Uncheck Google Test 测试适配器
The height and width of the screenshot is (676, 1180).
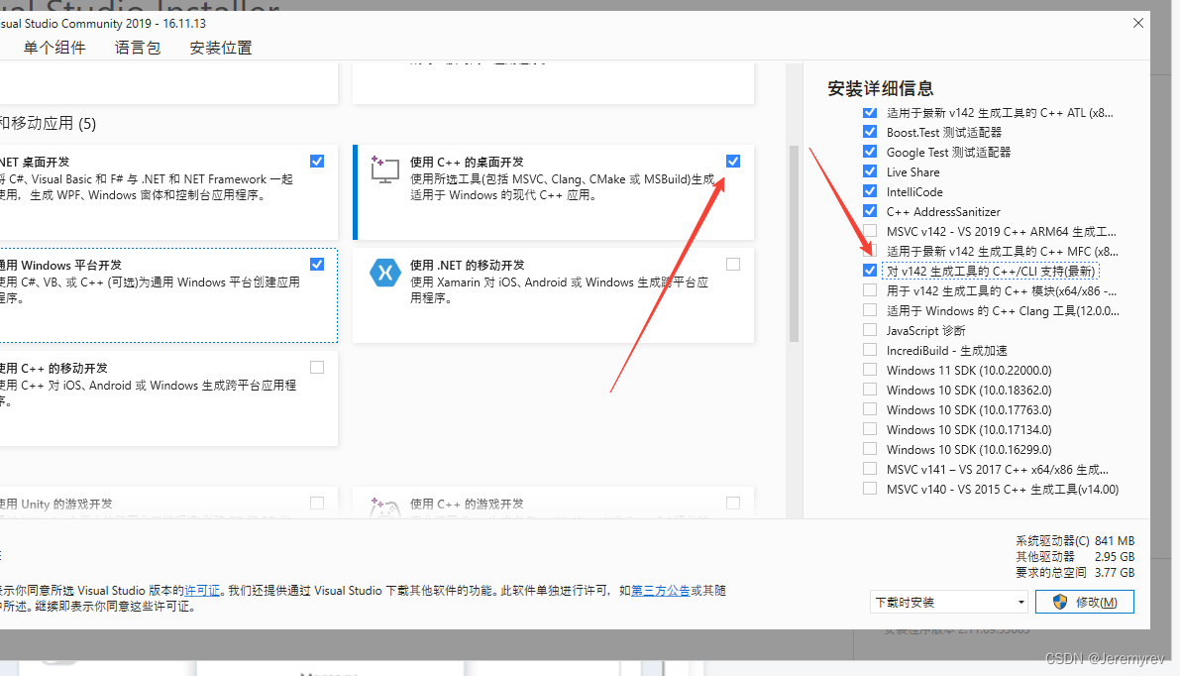click(870, 152)
